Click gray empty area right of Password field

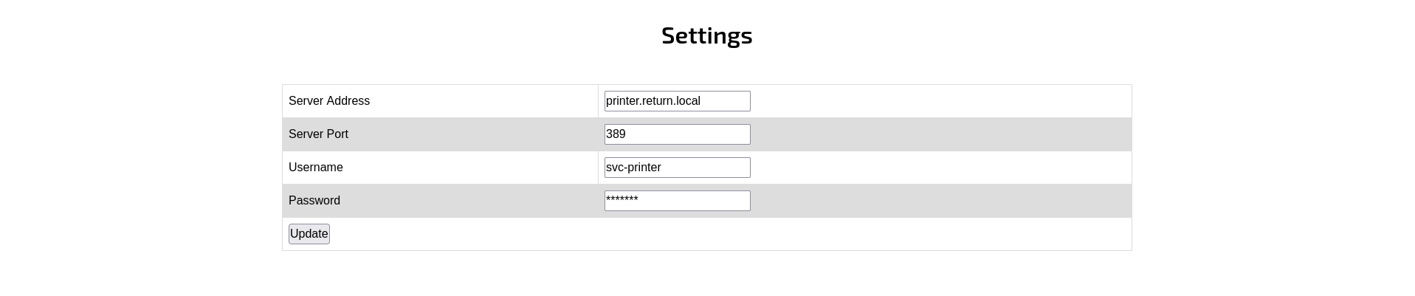pos(937,201)
